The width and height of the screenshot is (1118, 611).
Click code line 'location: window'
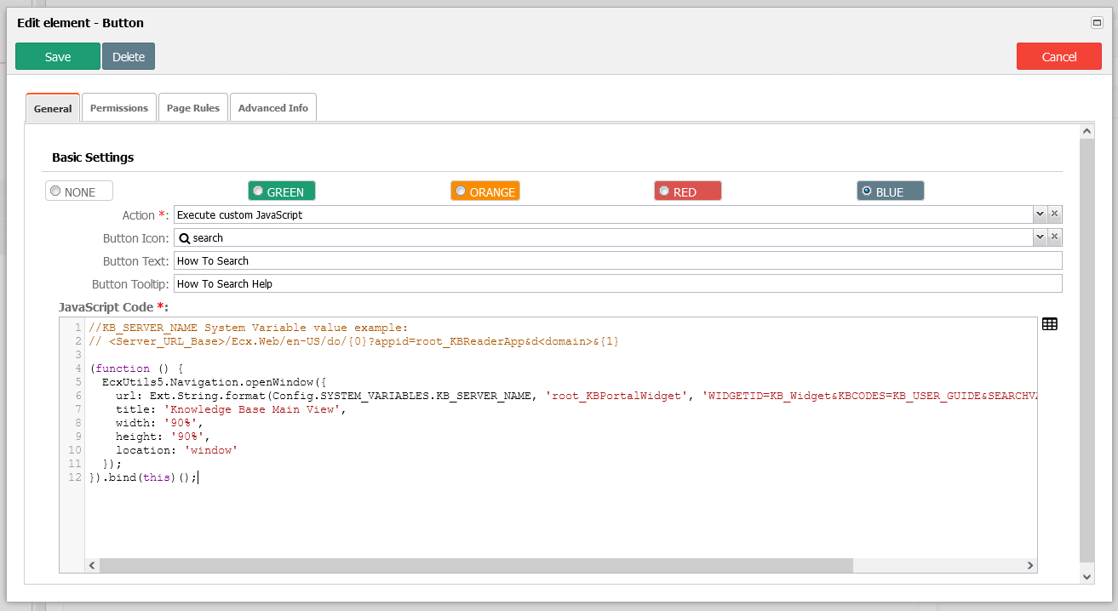176,450
